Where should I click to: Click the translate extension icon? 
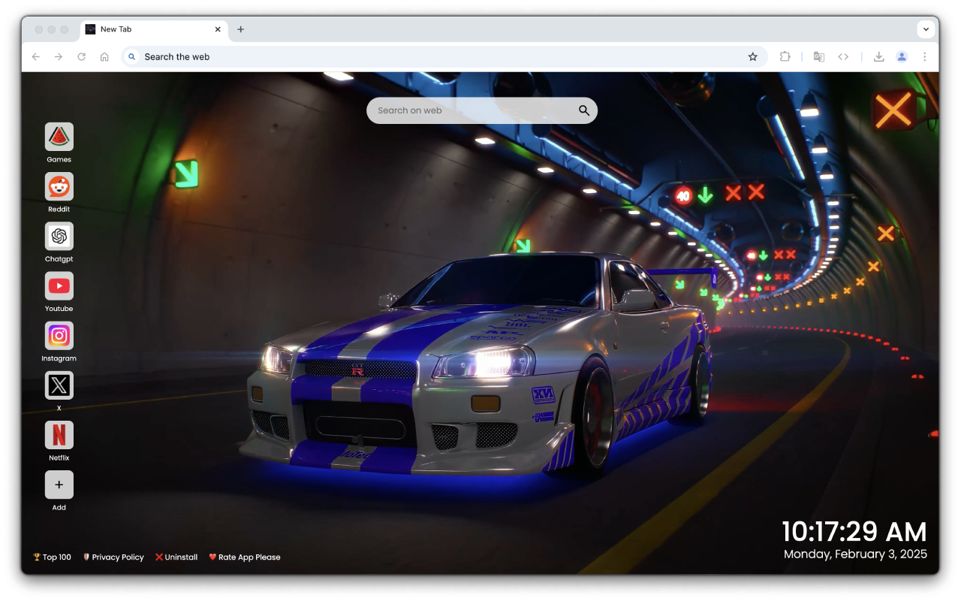click(819, 56)
